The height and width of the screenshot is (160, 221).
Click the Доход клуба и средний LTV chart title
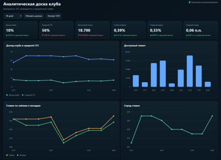[x=23, y=46]
